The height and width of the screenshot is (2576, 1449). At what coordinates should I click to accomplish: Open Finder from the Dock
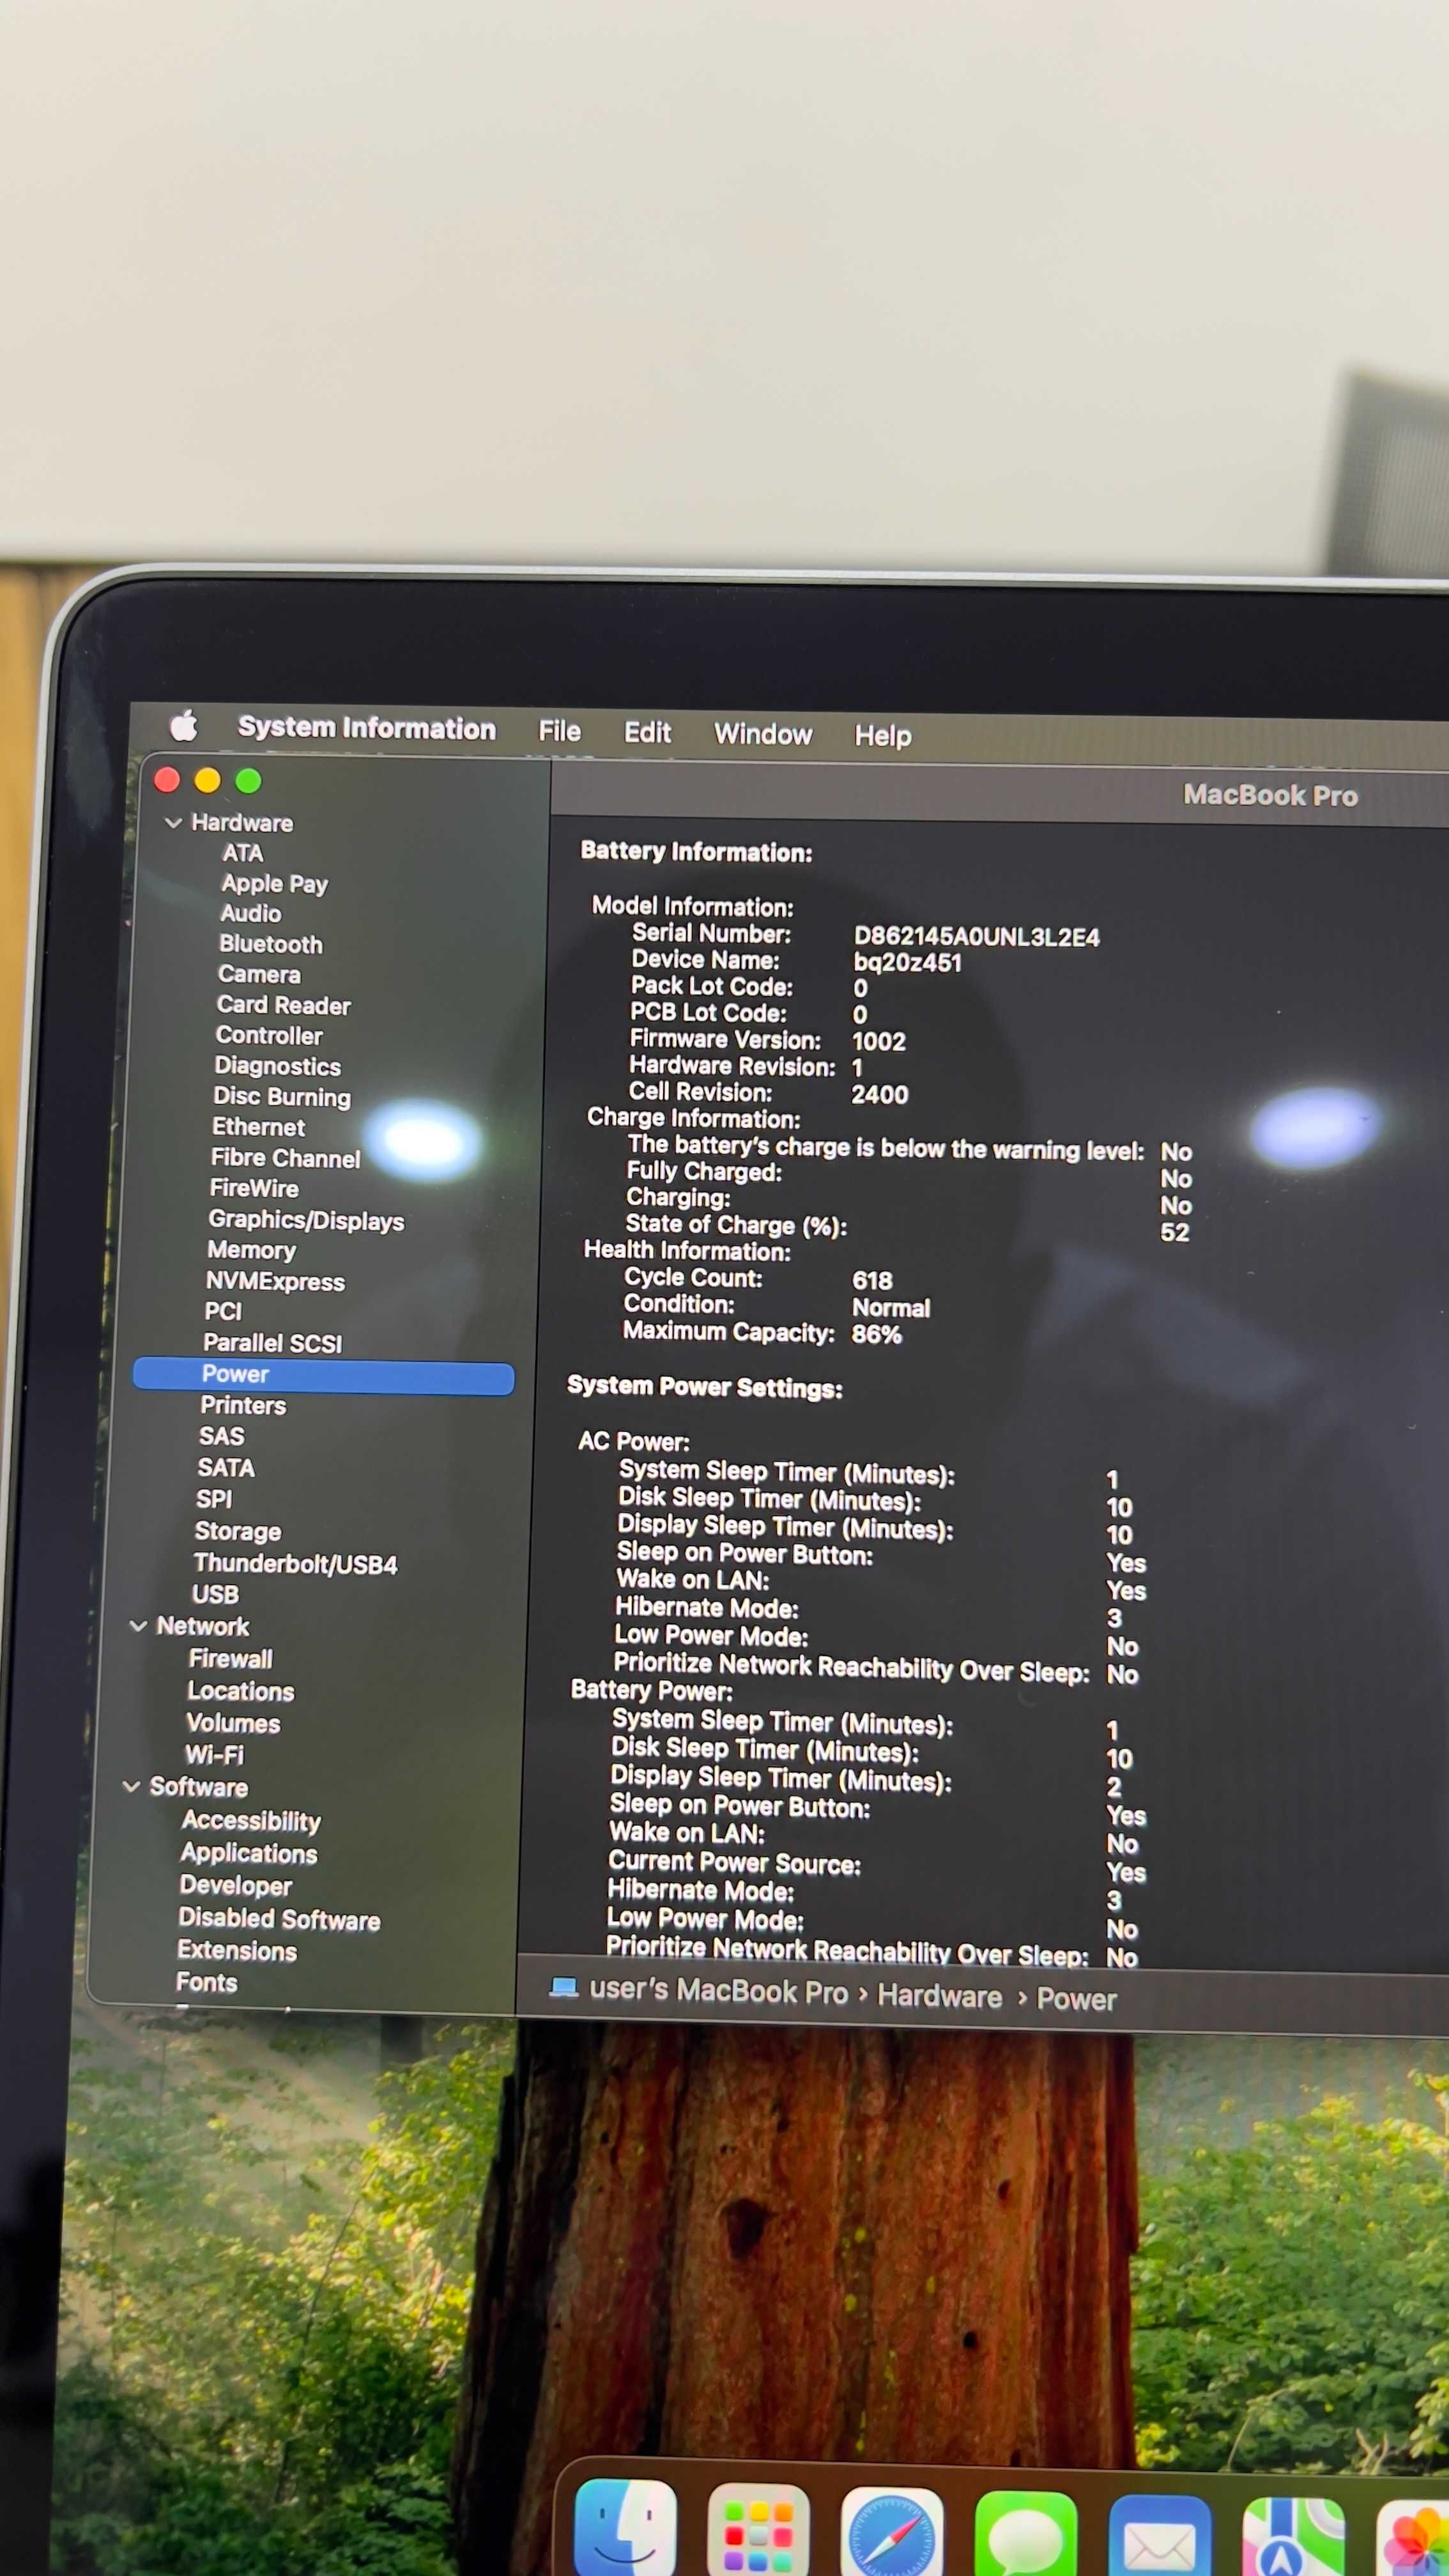point(626,2526)
